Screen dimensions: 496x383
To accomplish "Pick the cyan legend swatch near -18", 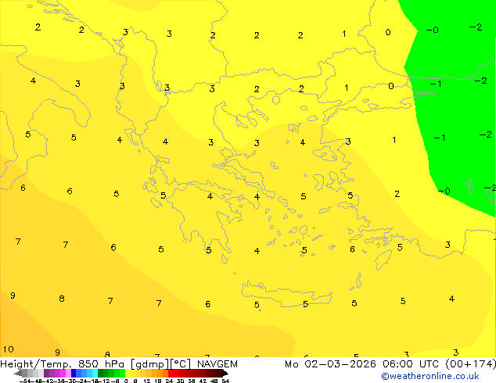I will coord(95,373).
